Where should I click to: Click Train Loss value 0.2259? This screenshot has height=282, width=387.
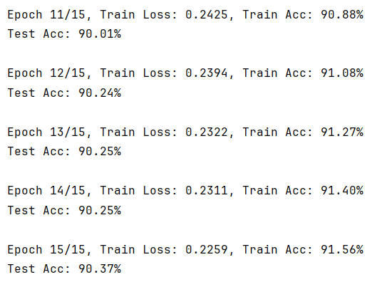click(x=207, y=249)
